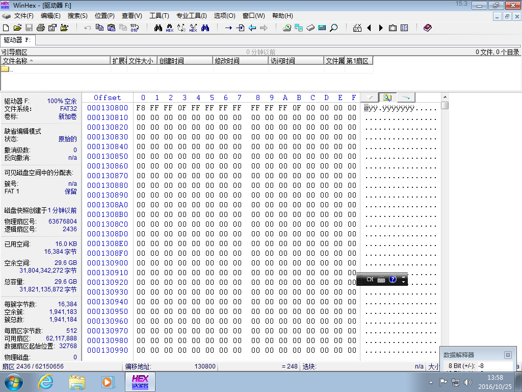
Task: Open the calculator icon in the toolbar
Action: 322,28
